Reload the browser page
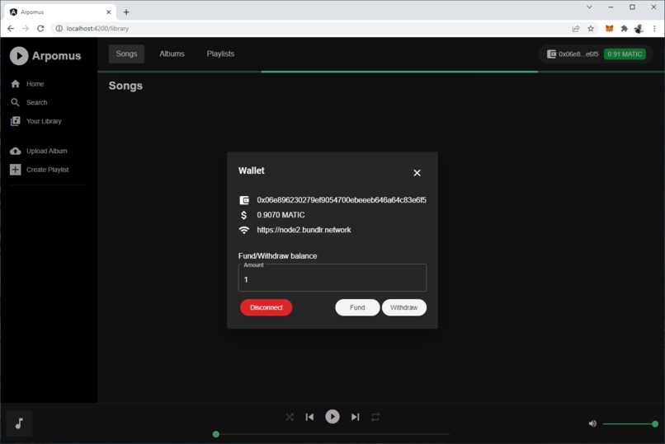Viewport: 665px width, 444px height. pyautogui.click(x=40, y=28)
